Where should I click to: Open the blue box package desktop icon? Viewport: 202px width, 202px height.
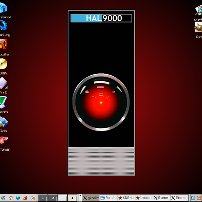click(x=4, y=122)
